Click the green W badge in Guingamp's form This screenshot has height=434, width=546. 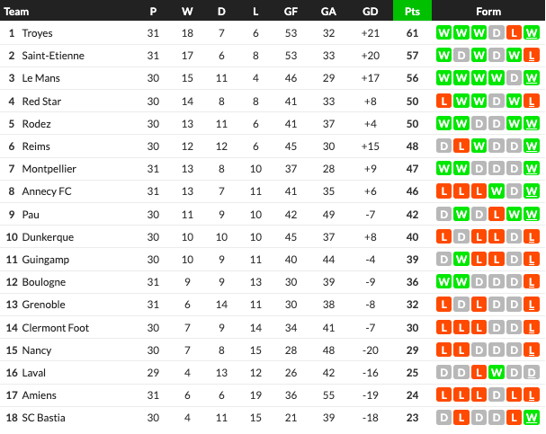(x=461, y=259)
